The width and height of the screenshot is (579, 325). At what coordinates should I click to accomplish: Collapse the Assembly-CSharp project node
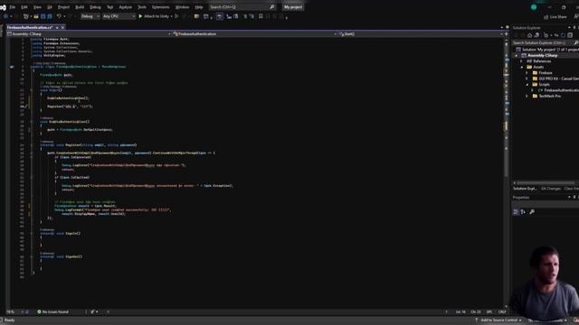tap(517, 55)
